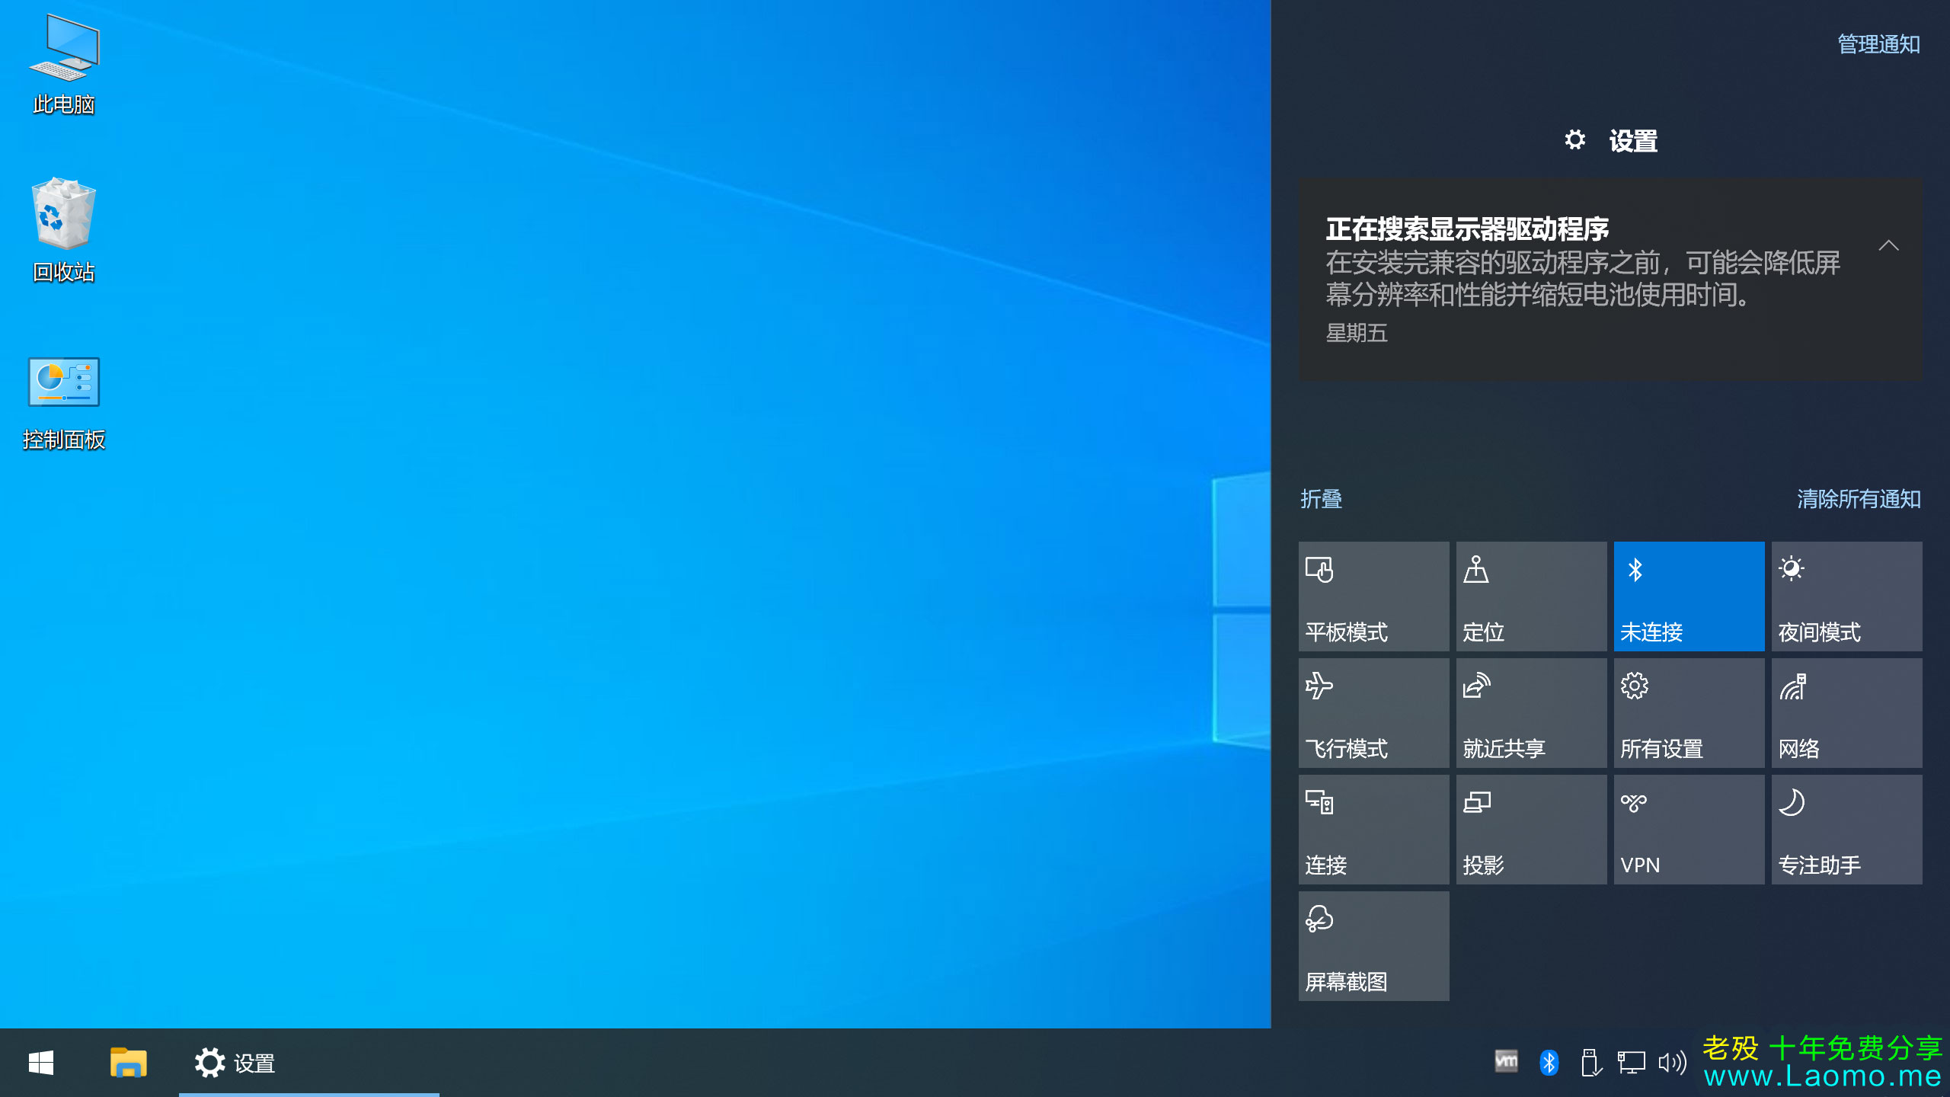Open the volume speaker tray icon
Viewport: 1950px width, 1097px height.
point(1673,1063)
